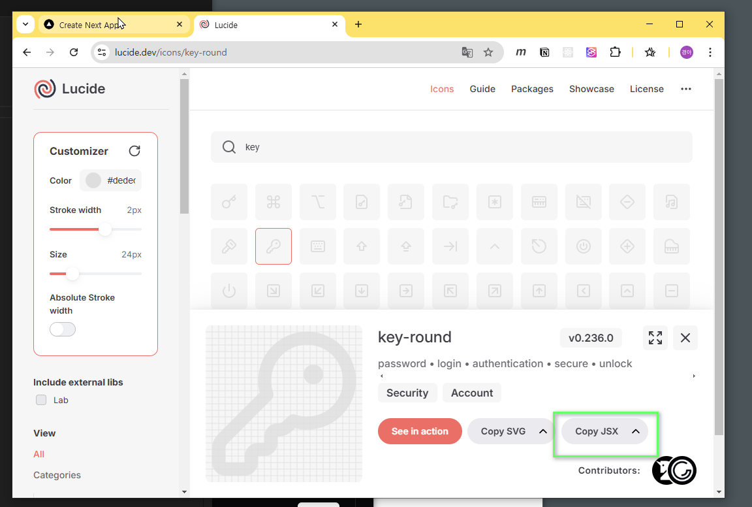
Task: Click the See in action button
Action: pyautogui.click(x=420, y=431)
